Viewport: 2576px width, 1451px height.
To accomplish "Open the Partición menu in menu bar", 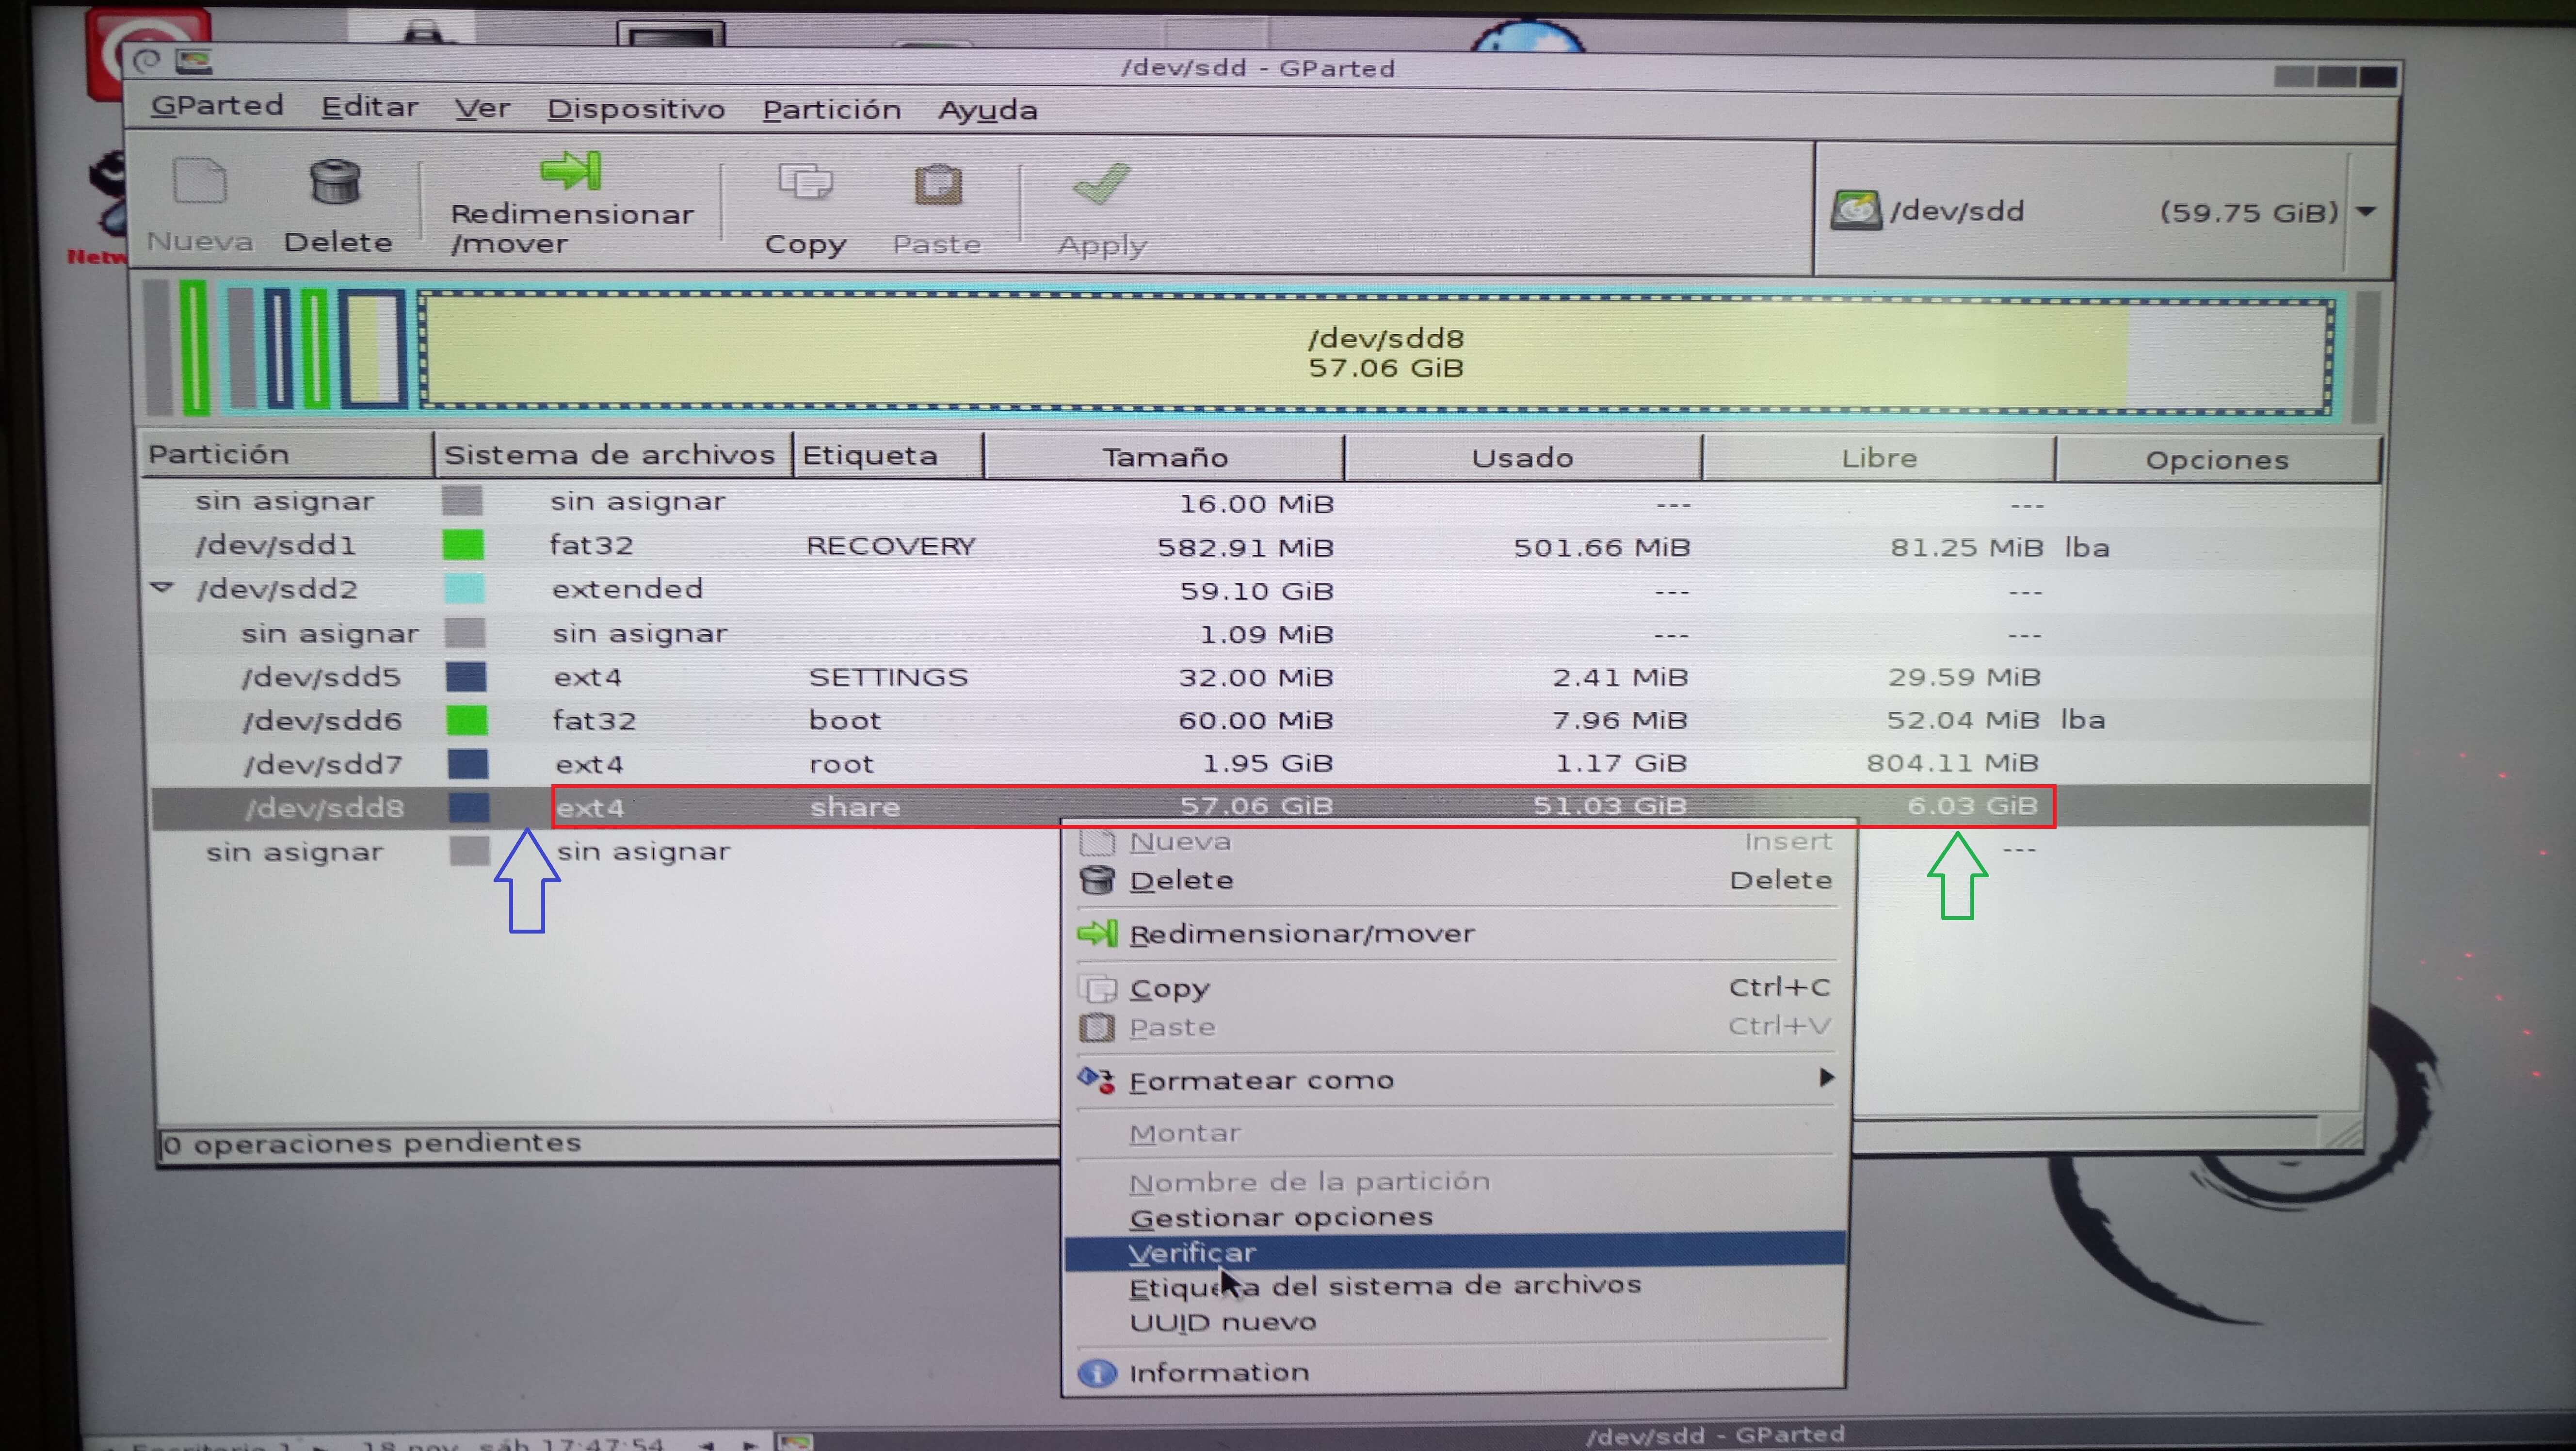I will tap(831, 110).
